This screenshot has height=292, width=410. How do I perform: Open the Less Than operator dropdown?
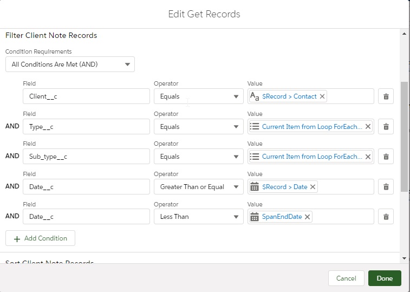[198, 217]
